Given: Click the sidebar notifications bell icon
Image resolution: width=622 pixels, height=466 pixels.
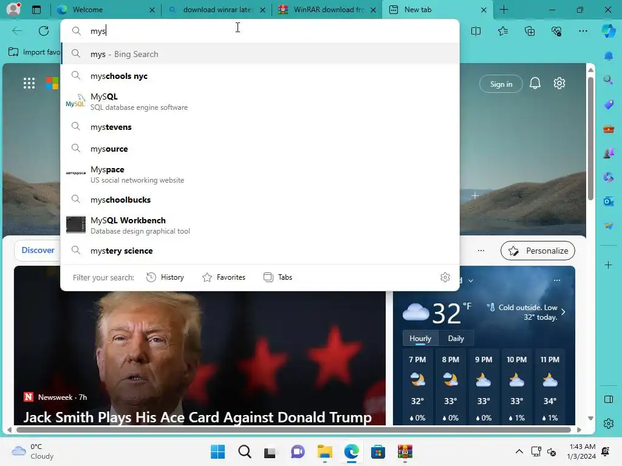Looking at the screenshot, I should pos(609,56).
